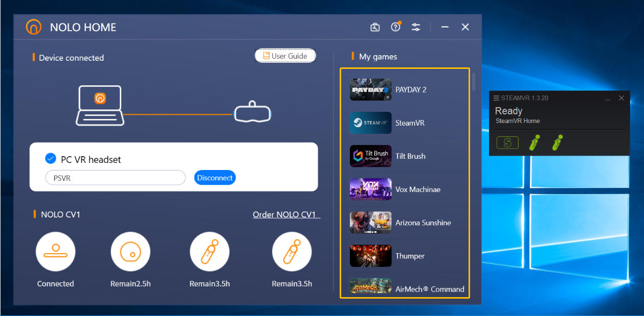Select the Thumper title text
The height and width of the screenshot is (316, 644).
pyautogui.click(x=410, y=256)
